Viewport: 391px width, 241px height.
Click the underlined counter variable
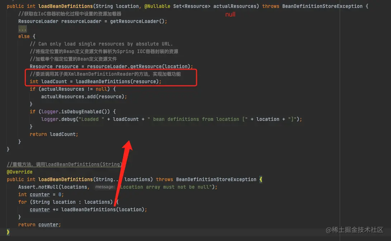click(x=39, y=194)
